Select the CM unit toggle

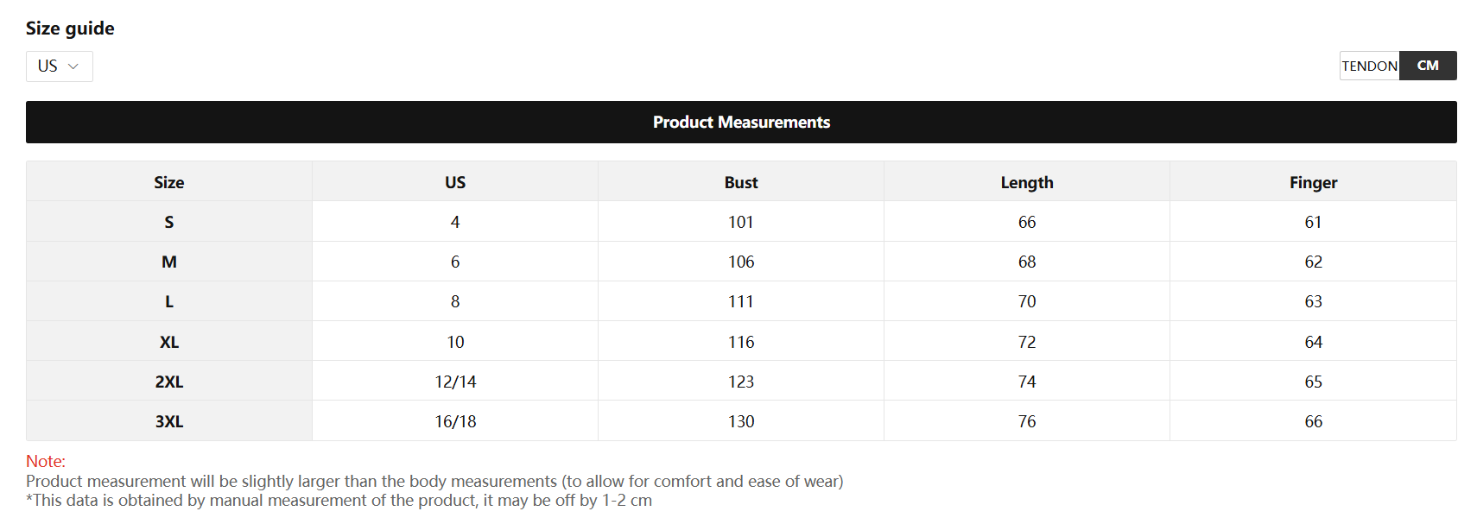[x=1428, y=66]
